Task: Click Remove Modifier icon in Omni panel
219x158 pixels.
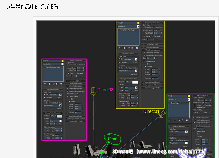Action: [x=182, y=120]
